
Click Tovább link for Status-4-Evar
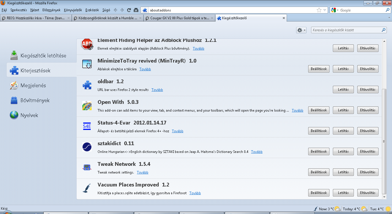coord(178,131)
